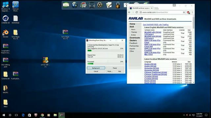
Task: Open the Action Center notification icon
Action: pos(206,115)
